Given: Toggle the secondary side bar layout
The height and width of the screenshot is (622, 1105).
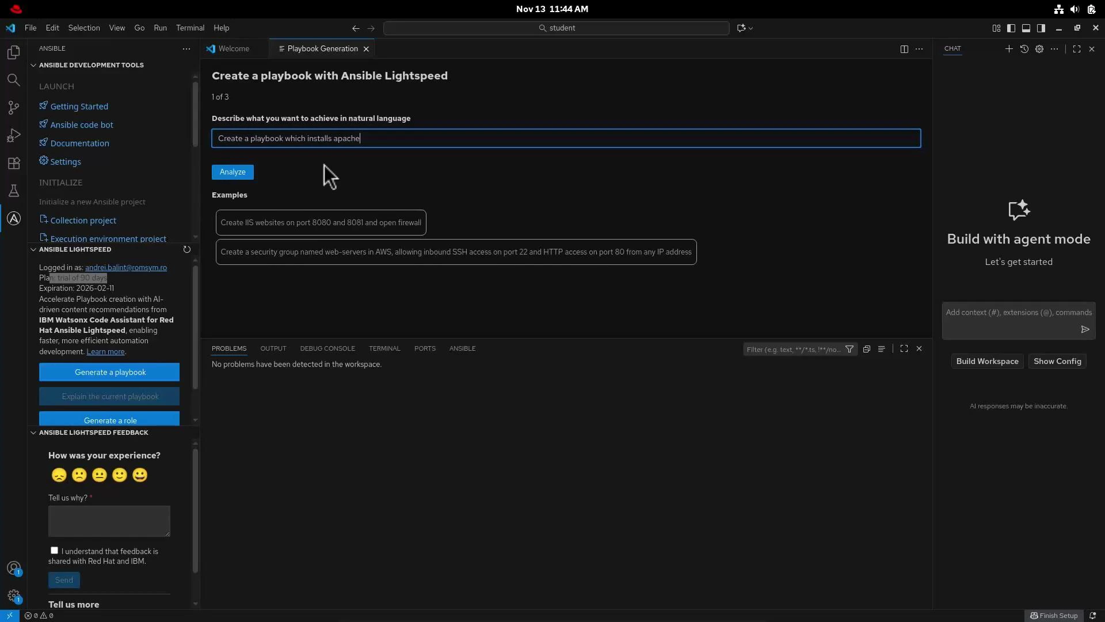Looking at the screenshot, I should point(1041,28).
